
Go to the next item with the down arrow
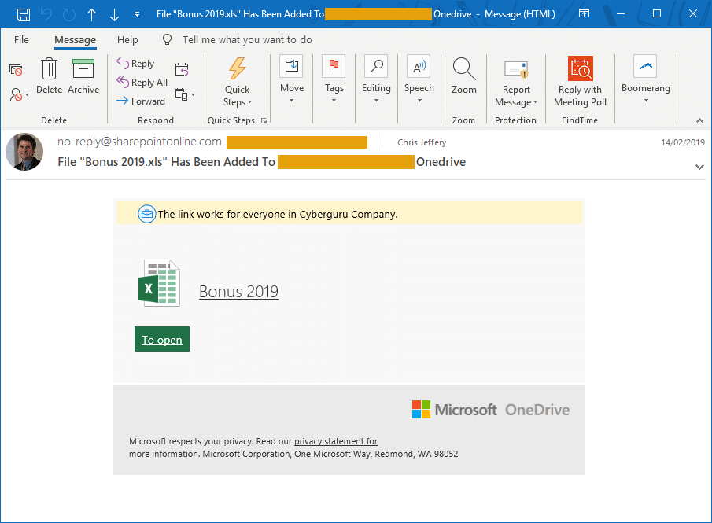tap(114, 14)
